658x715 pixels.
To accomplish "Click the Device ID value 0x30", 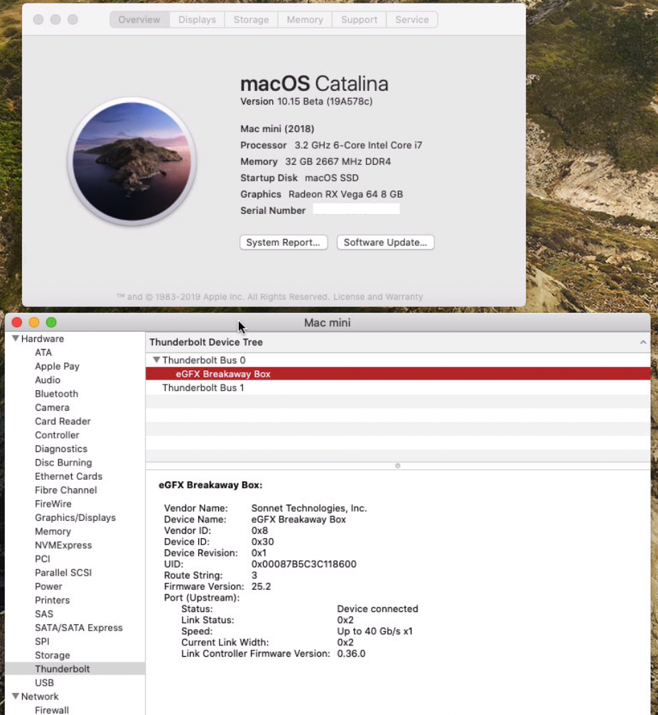I will pyautogui.click(x=263, y=542).
